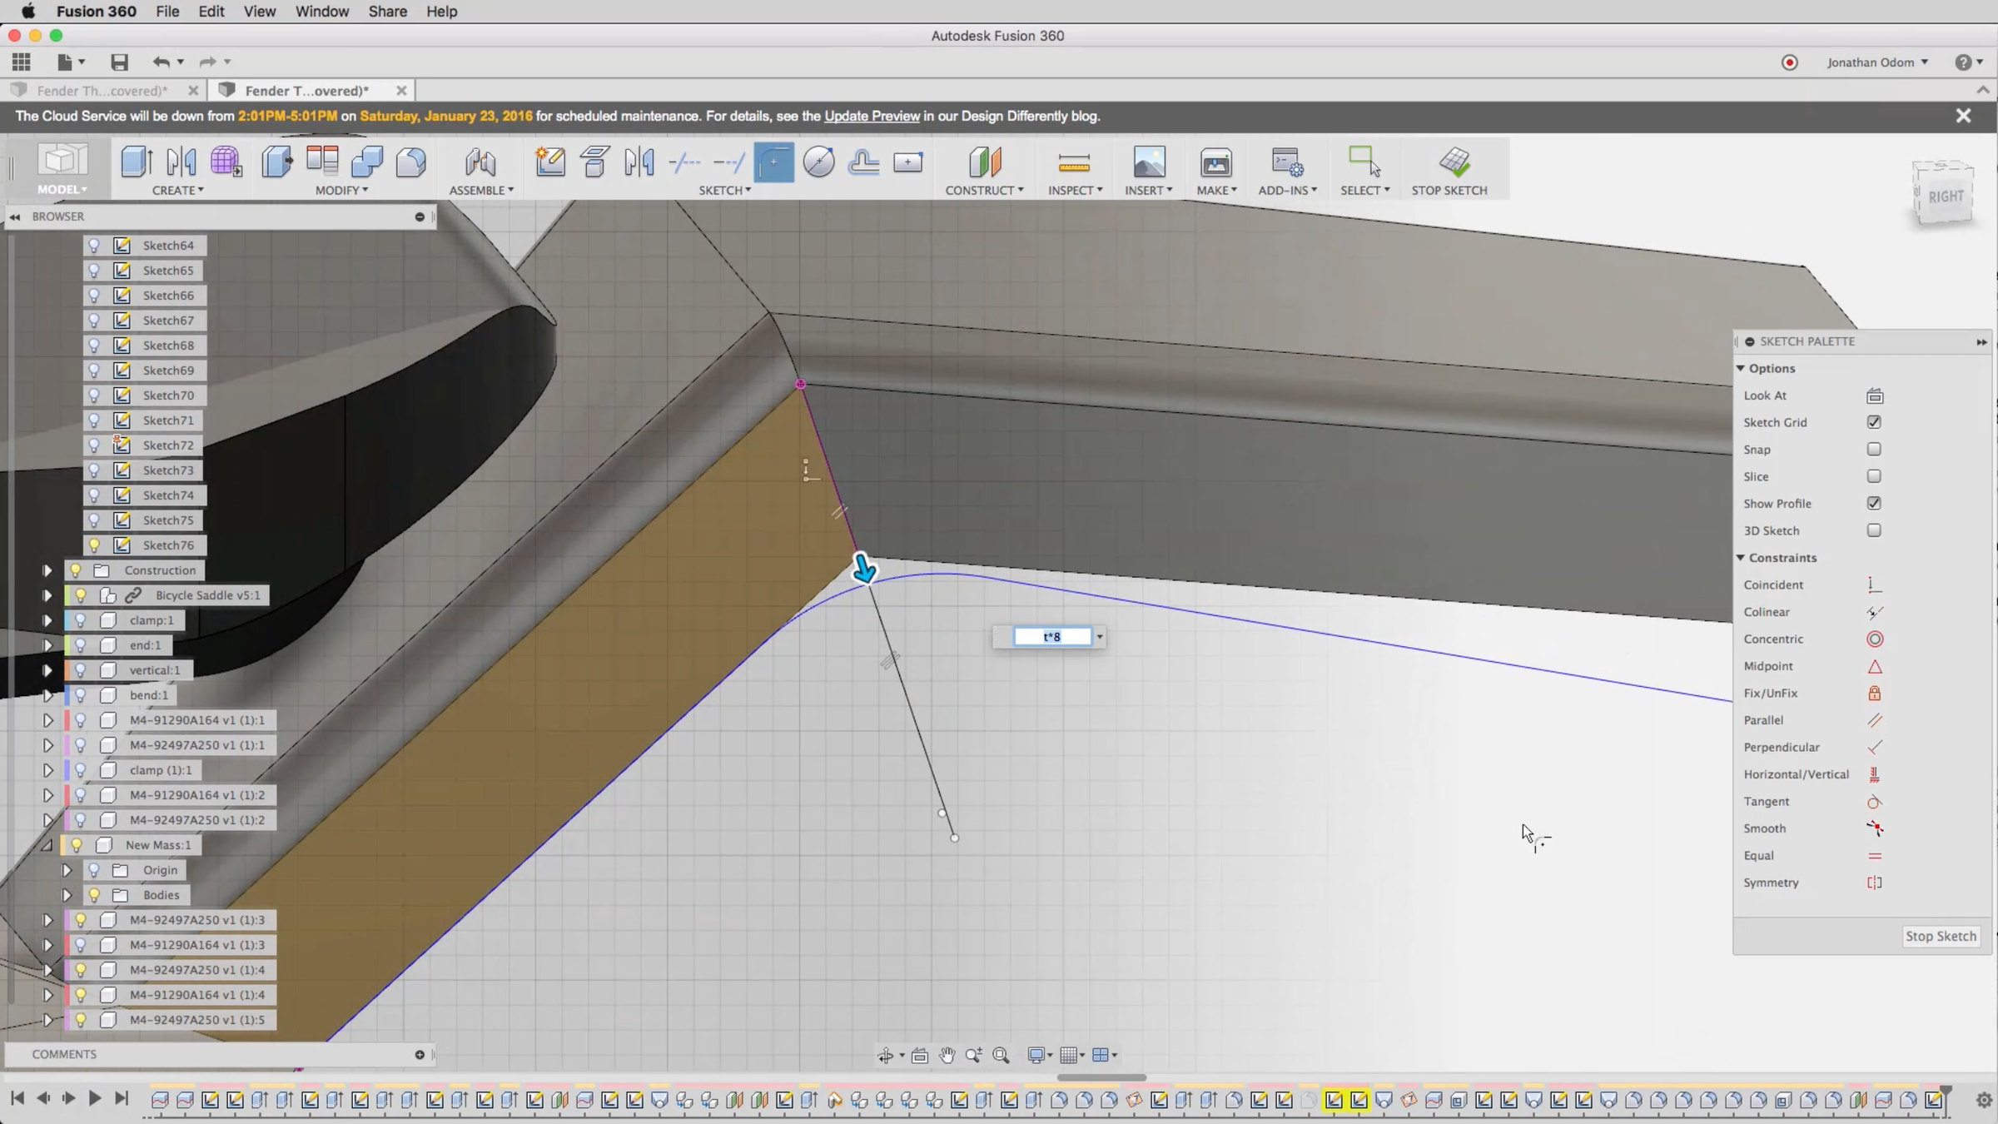Enable the 3D Sketch checkbox
This screenshot has height=1124, width=1998.
click(x=1874, y=530)
